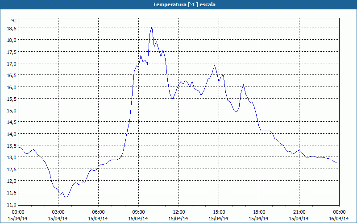The width and height of the screenshot is (357, 223).
Task: Click the 16,0 y-axis value
Action: [x=11, y=87]
